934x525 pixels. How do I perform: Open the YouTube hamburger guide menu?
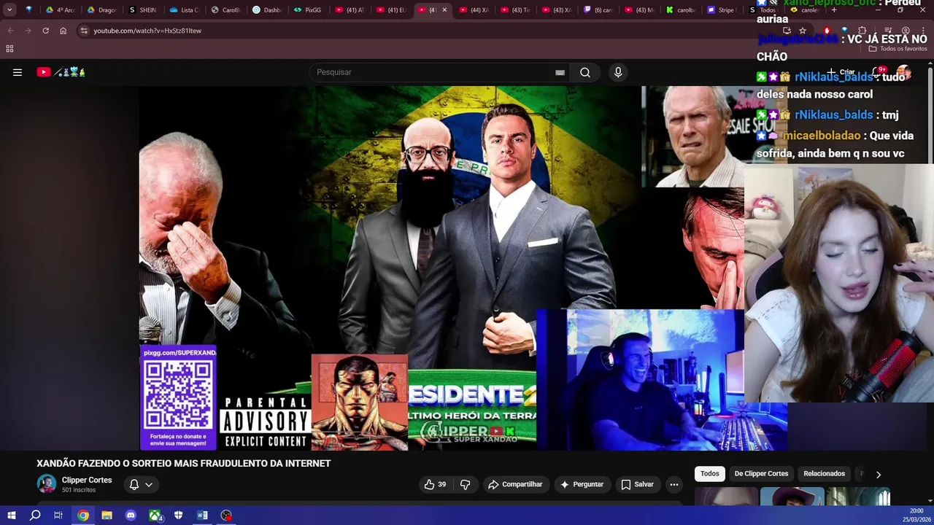point(18,72)
